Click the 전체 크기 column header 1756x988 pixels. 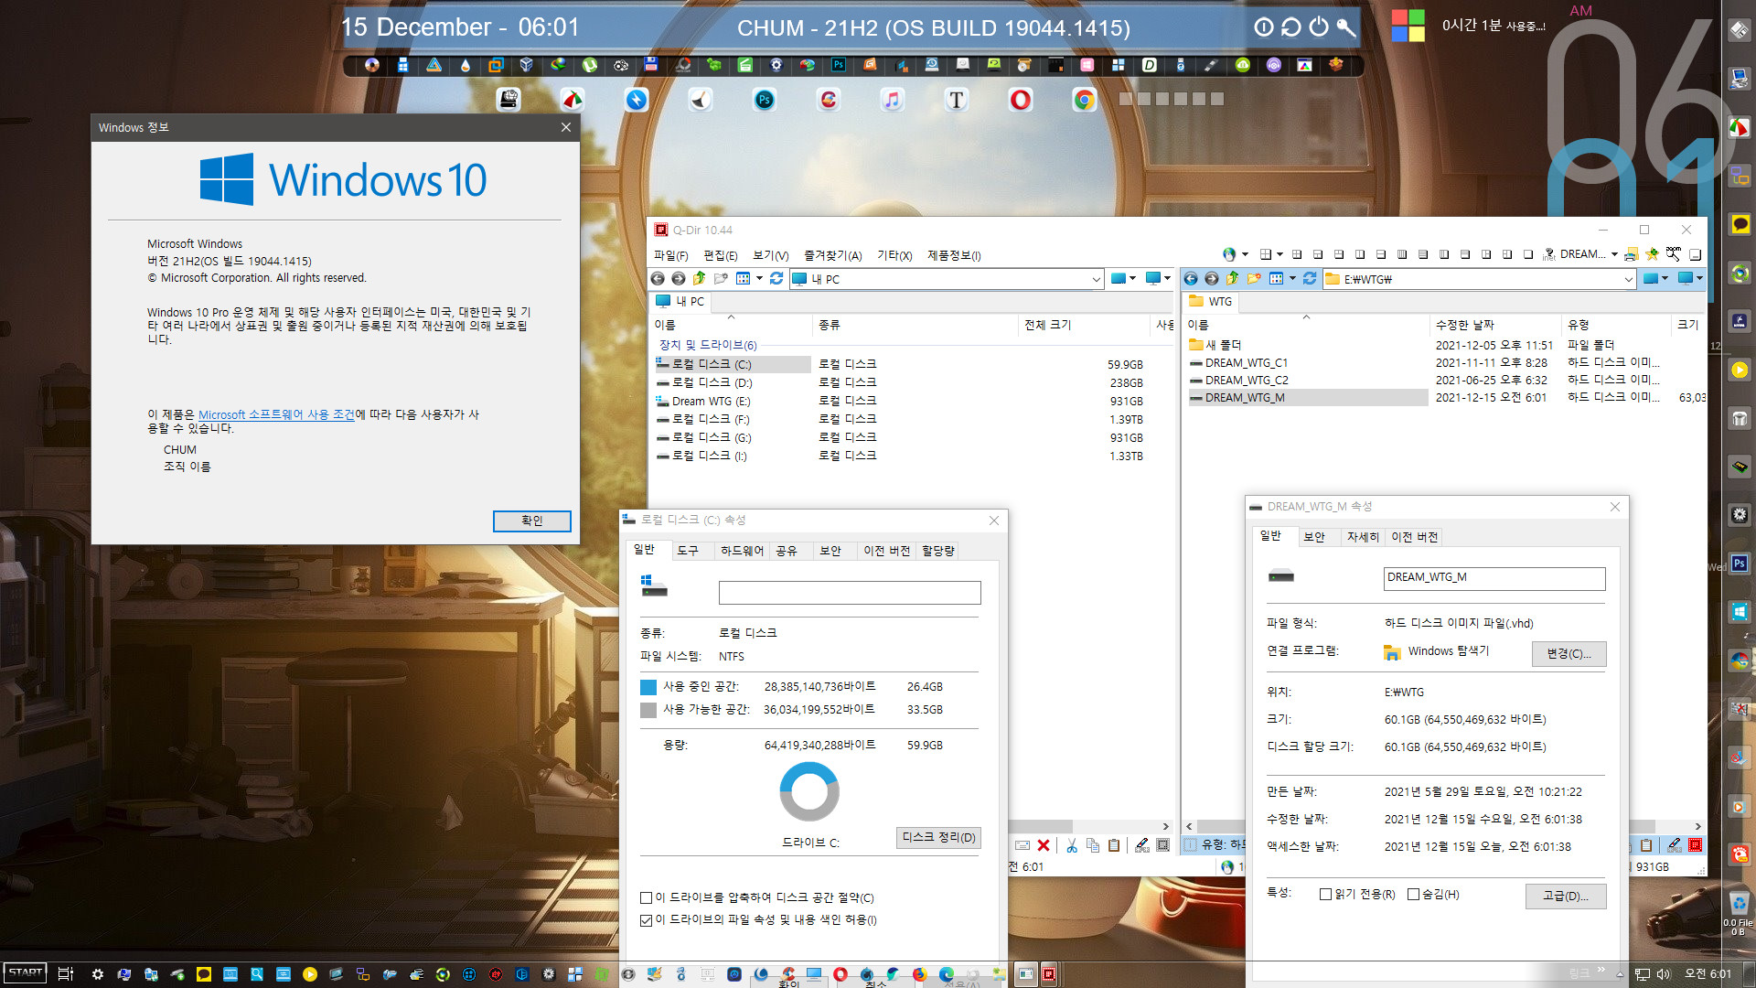tap(1082, 325)
